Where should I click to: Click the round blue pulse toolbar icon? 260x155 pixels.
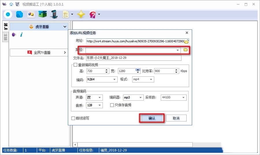8,14
